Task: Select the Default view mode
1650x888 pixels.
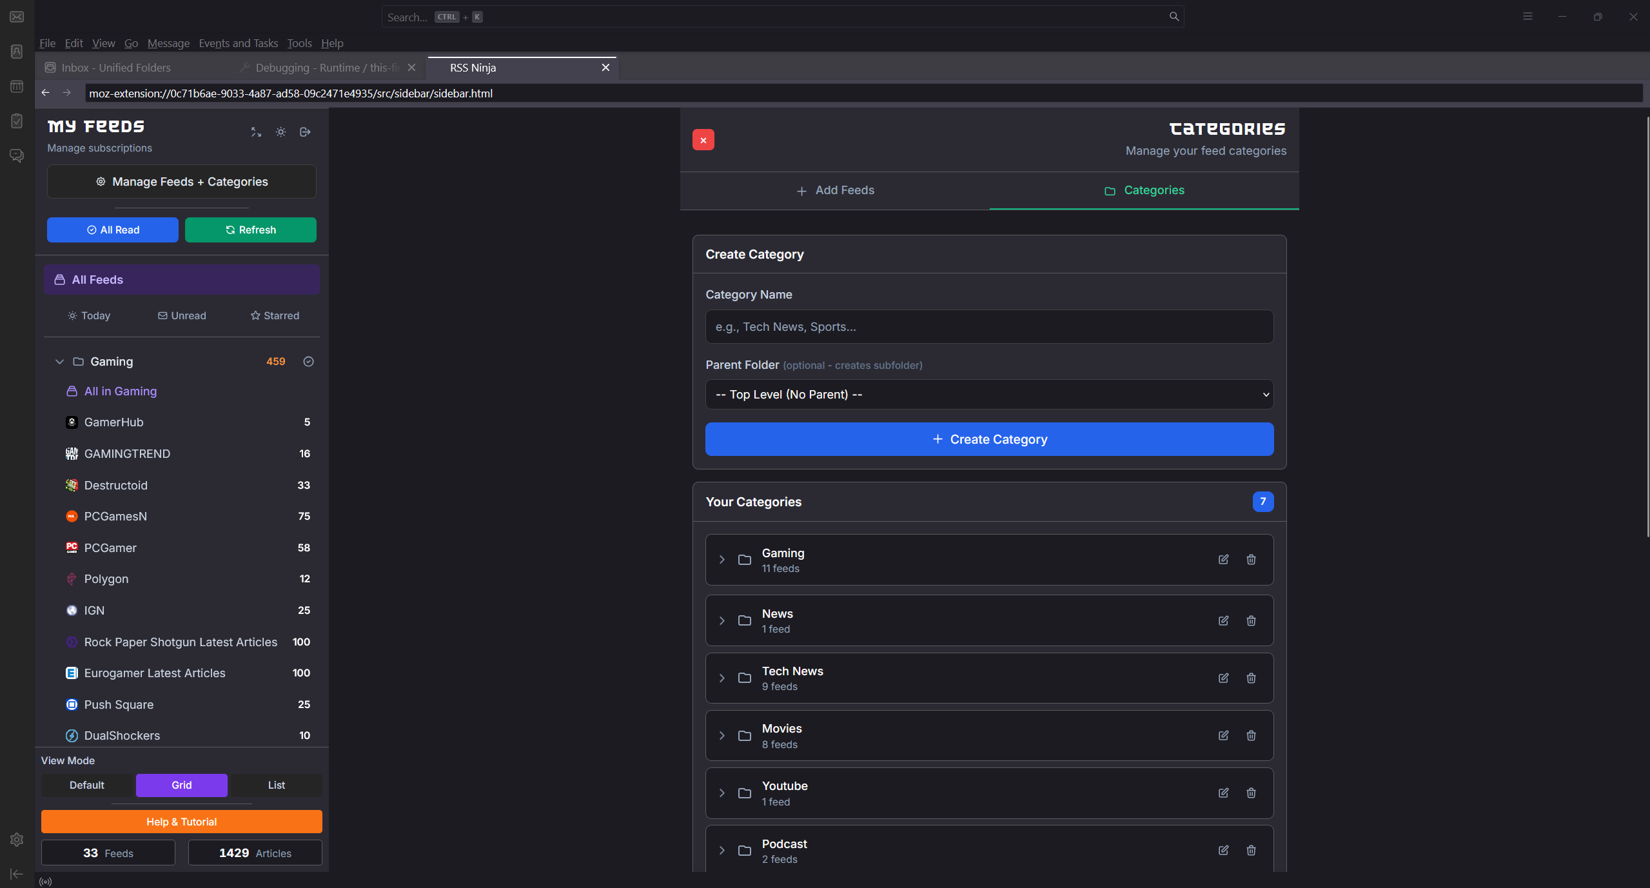Action: point(87,785)
